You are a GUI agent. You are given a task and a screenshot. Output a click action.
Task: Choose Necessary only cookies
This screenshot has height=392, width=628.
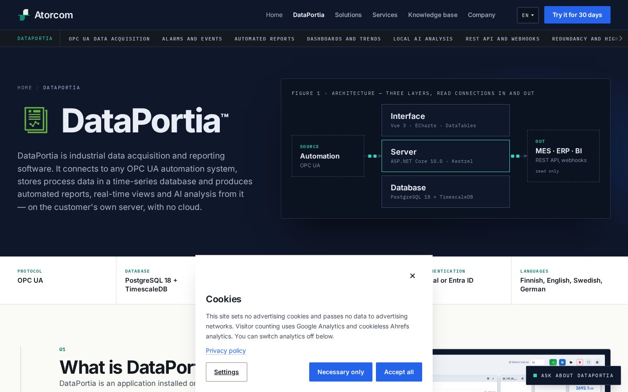341,372
